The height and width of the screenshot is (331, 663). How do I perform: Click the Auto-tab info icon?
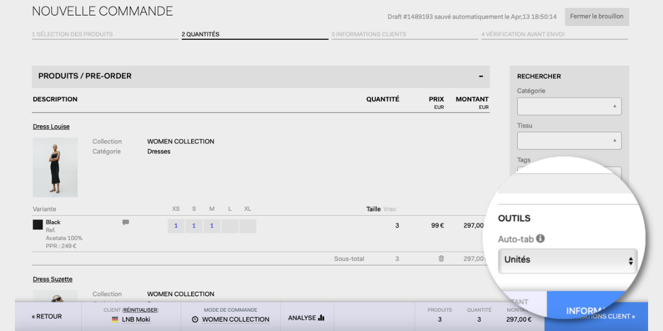[540, 238]
